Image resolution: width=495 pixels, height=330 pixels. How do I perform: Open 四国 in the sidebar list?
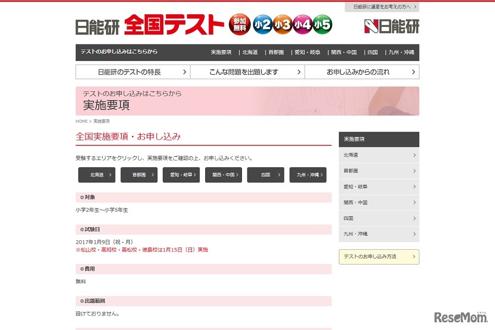[379, 218]
